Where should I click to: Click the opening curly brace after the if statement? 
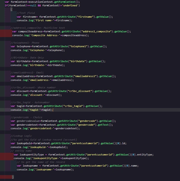coord(11,9)
